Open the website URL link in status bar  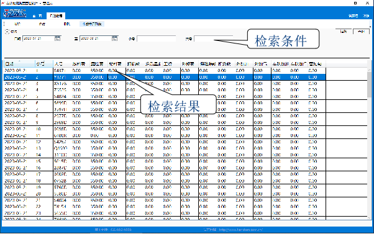[240, 230]
